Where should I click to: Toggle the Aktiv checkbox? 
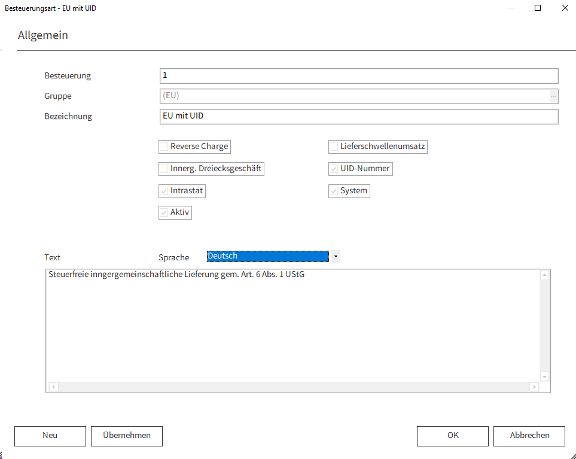tap(164, 213)
